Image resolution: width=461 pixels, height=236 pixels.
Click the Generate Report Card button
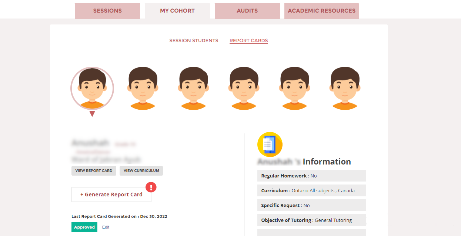(111, 194)
